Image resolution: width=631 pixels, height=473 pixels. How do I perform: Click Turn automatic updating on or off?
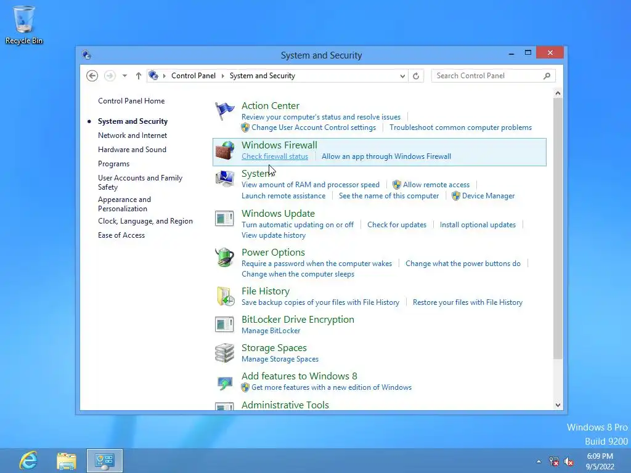point(298,225)
